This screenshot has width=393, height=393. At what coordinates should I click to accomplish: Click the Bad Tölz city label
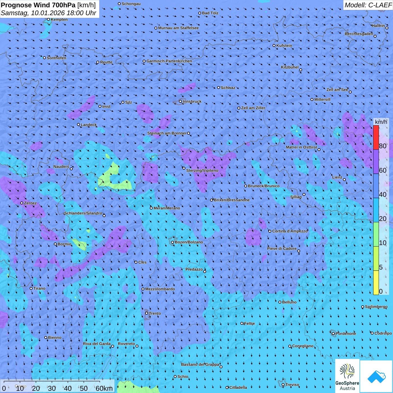click(x=210, y=13)
